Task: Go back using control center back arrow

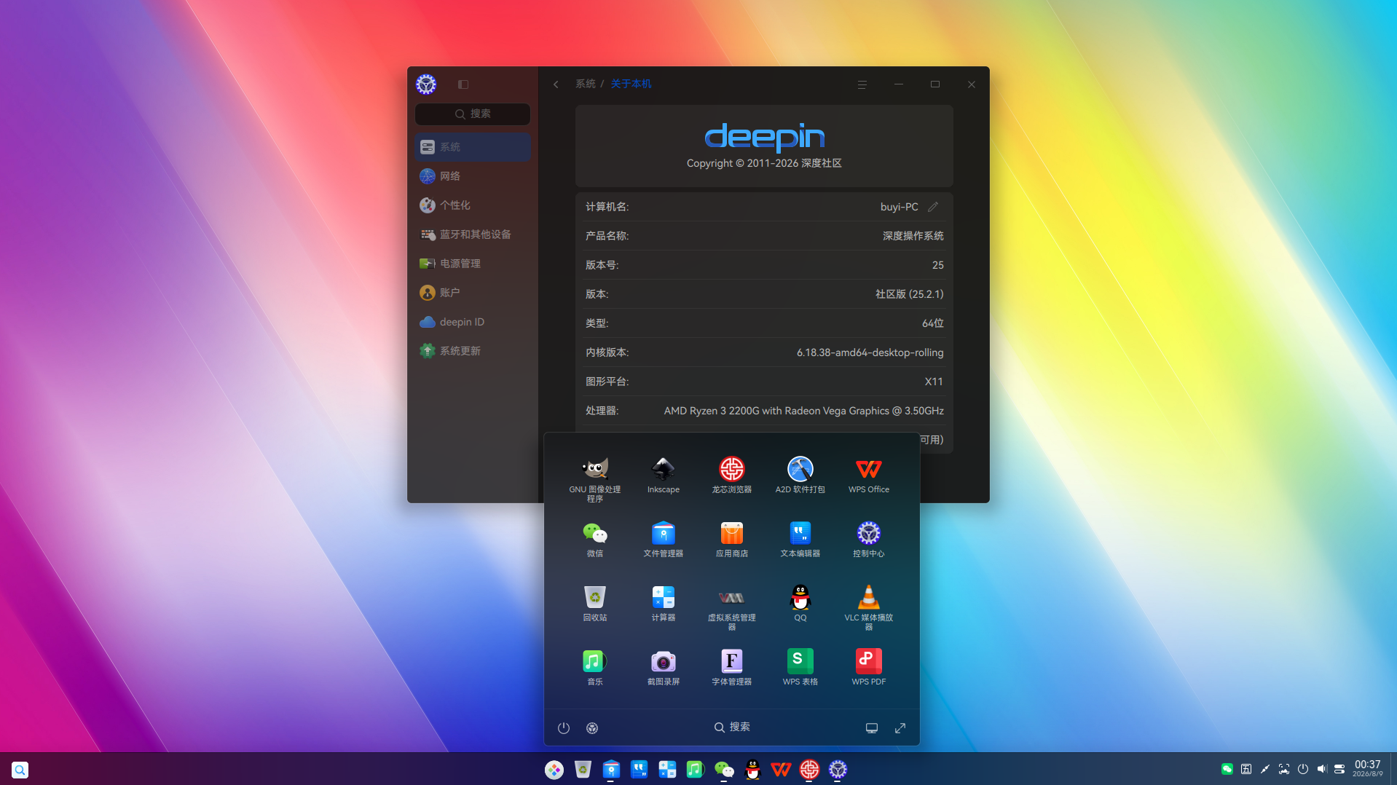Action: click(x=556, y=84)
